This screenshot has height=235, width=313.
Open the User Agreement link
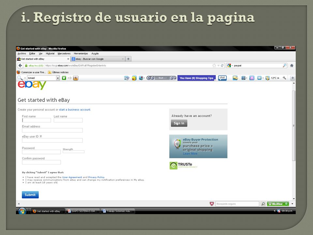click(x=72, y=177)
